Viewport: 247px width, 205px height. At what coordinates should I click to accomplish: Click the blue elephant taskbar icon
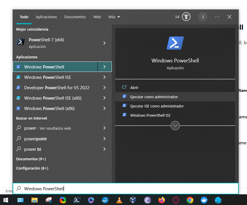point(218,200)
